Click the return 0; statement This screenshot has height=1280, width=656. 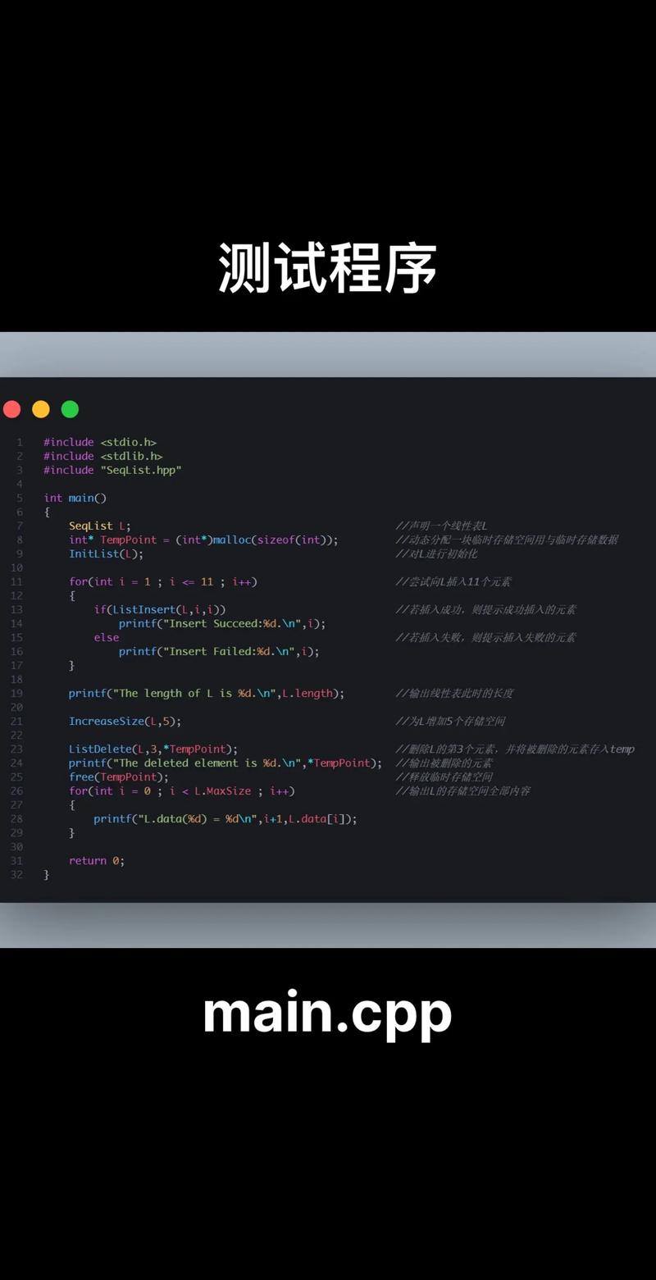pos(96,860)
